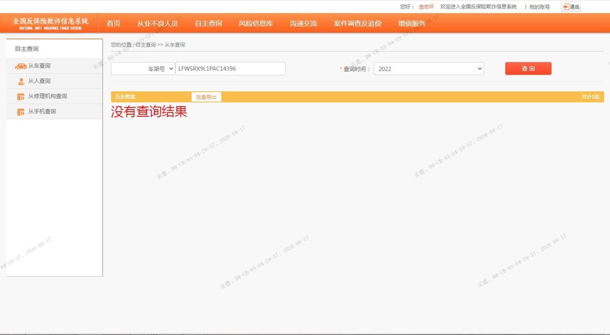Click the 退出 logout icon button
The width and height of the screenshot is (610, 335).
(571, 7)
